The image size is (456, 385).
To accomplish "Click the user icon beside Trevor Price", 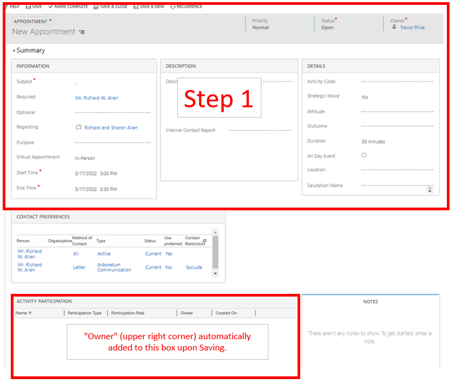I will pos(394,27).
